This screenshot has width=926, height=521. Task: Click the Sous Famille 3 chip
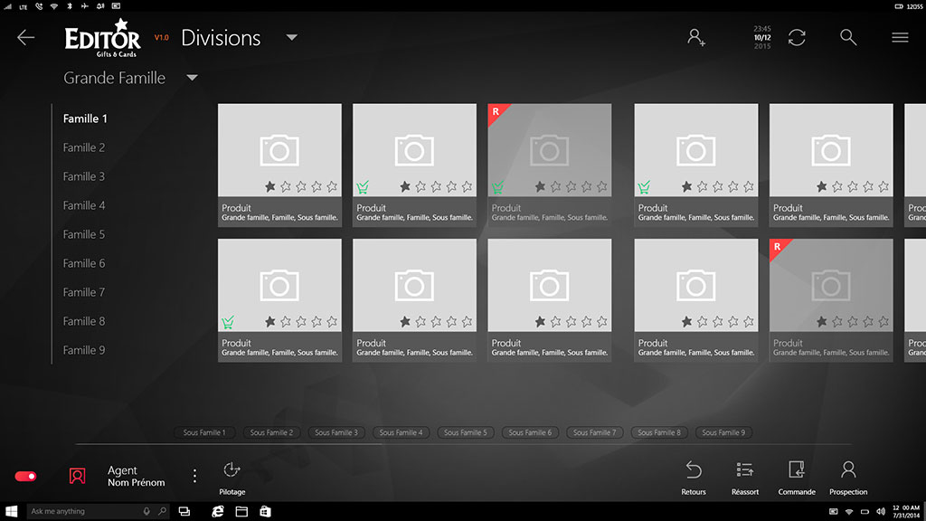[336, 432]
